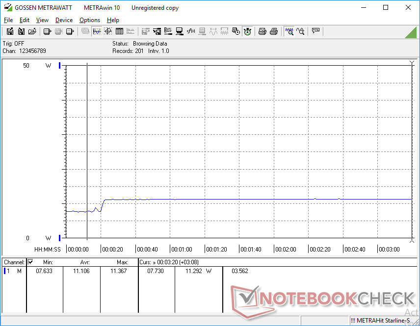Select the Y-t line graph view

[97, 31]
